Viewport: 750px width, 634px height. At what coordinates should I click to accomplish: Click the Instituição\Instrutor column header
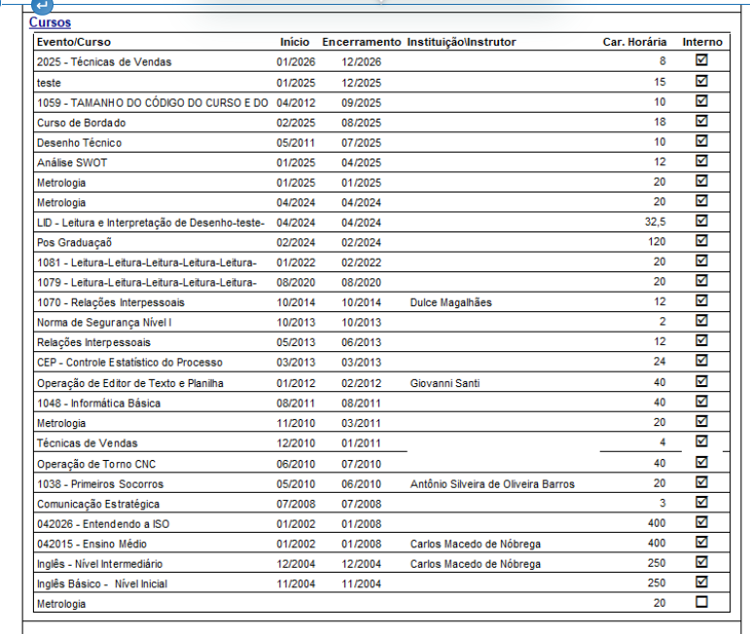point(461,42)
